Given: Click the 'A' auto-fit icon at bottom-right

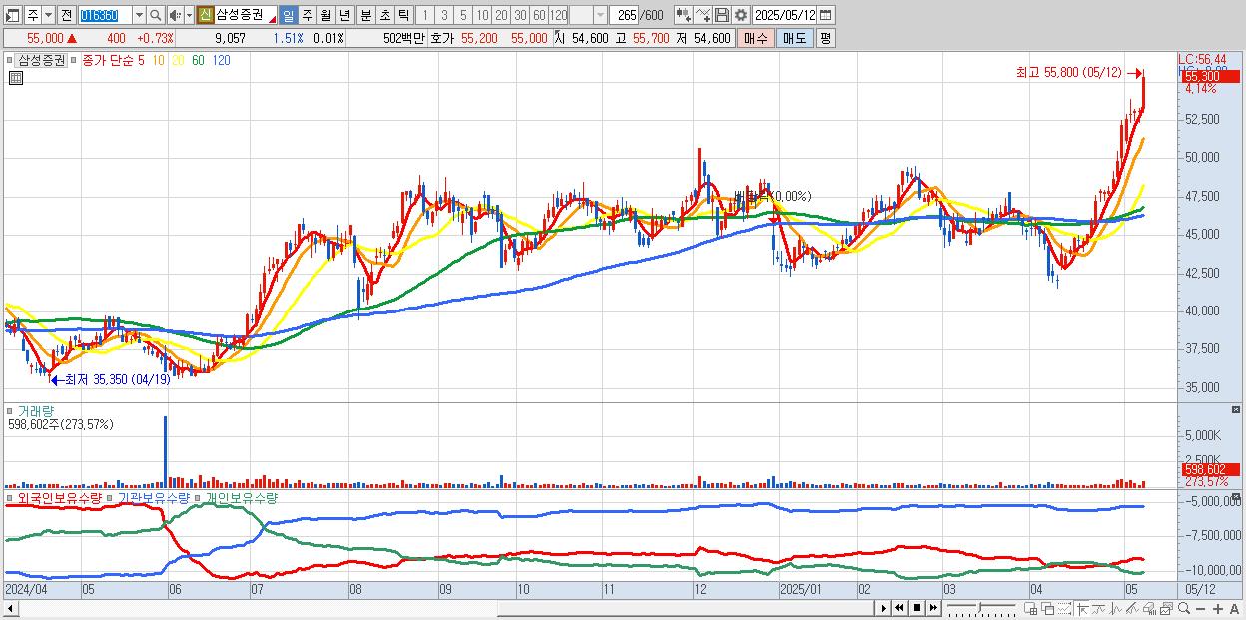Looking at the screenshot, I should pyautogui.click(x=1234, y=609).
